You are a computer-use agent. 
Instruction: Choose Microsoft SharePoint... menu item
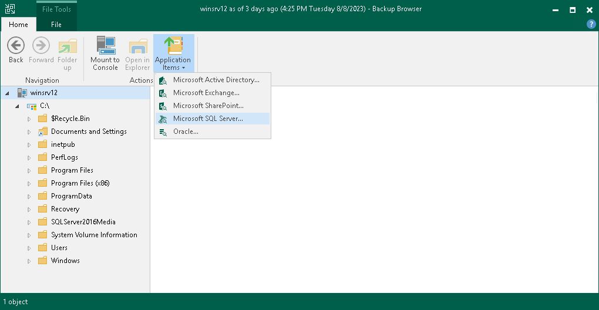[x=213, y=106]
